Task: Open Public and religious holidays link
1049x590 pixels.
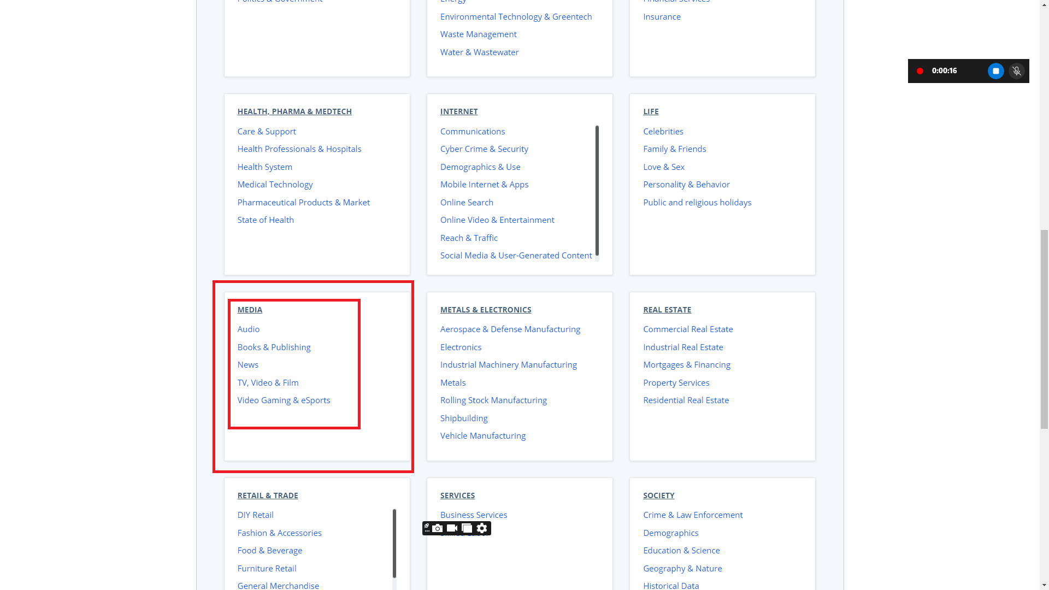Action: pos(697,203)
